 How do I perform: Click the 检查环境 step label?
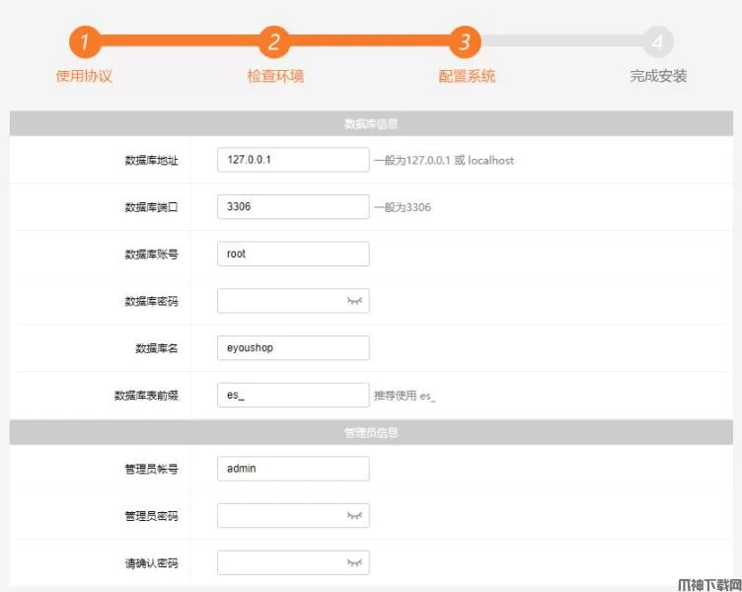(275, 76)
